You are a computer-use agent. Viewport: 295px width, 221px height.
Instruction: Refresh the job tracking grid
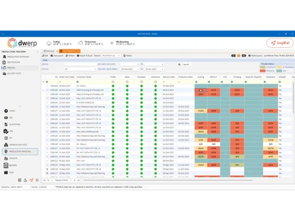click(70, 56)
